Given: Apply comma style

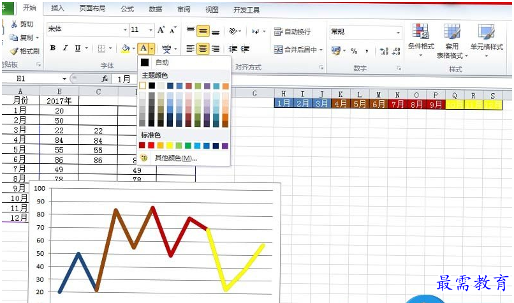Looking at the screenshot, I should (x=367, y=51).
